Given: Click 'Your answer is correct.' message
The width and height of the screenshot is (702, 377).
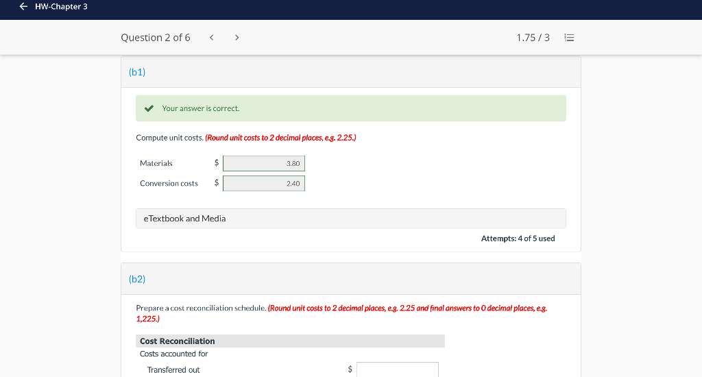Looking at the screenshot, I should click(x=201, y=108).
